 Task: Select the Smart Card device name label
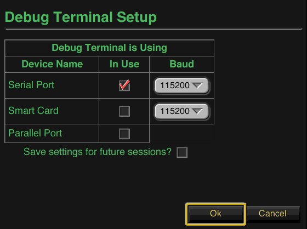(33, 111)
